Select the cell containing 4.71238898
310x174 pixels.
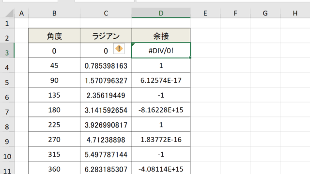[x=106, y=139]
